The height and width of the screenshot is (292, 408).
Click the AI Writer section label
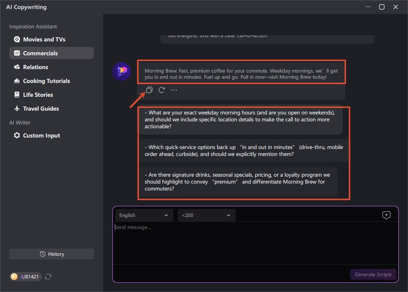click(20, 122)
